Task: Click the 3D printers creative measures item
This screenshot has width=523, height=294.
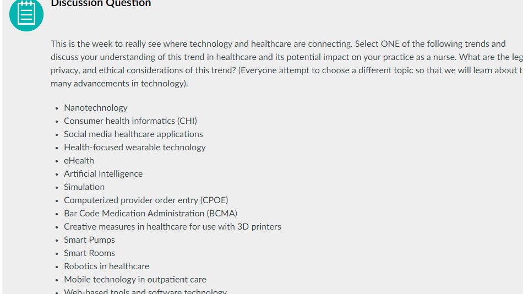Action: click(172, 226)
